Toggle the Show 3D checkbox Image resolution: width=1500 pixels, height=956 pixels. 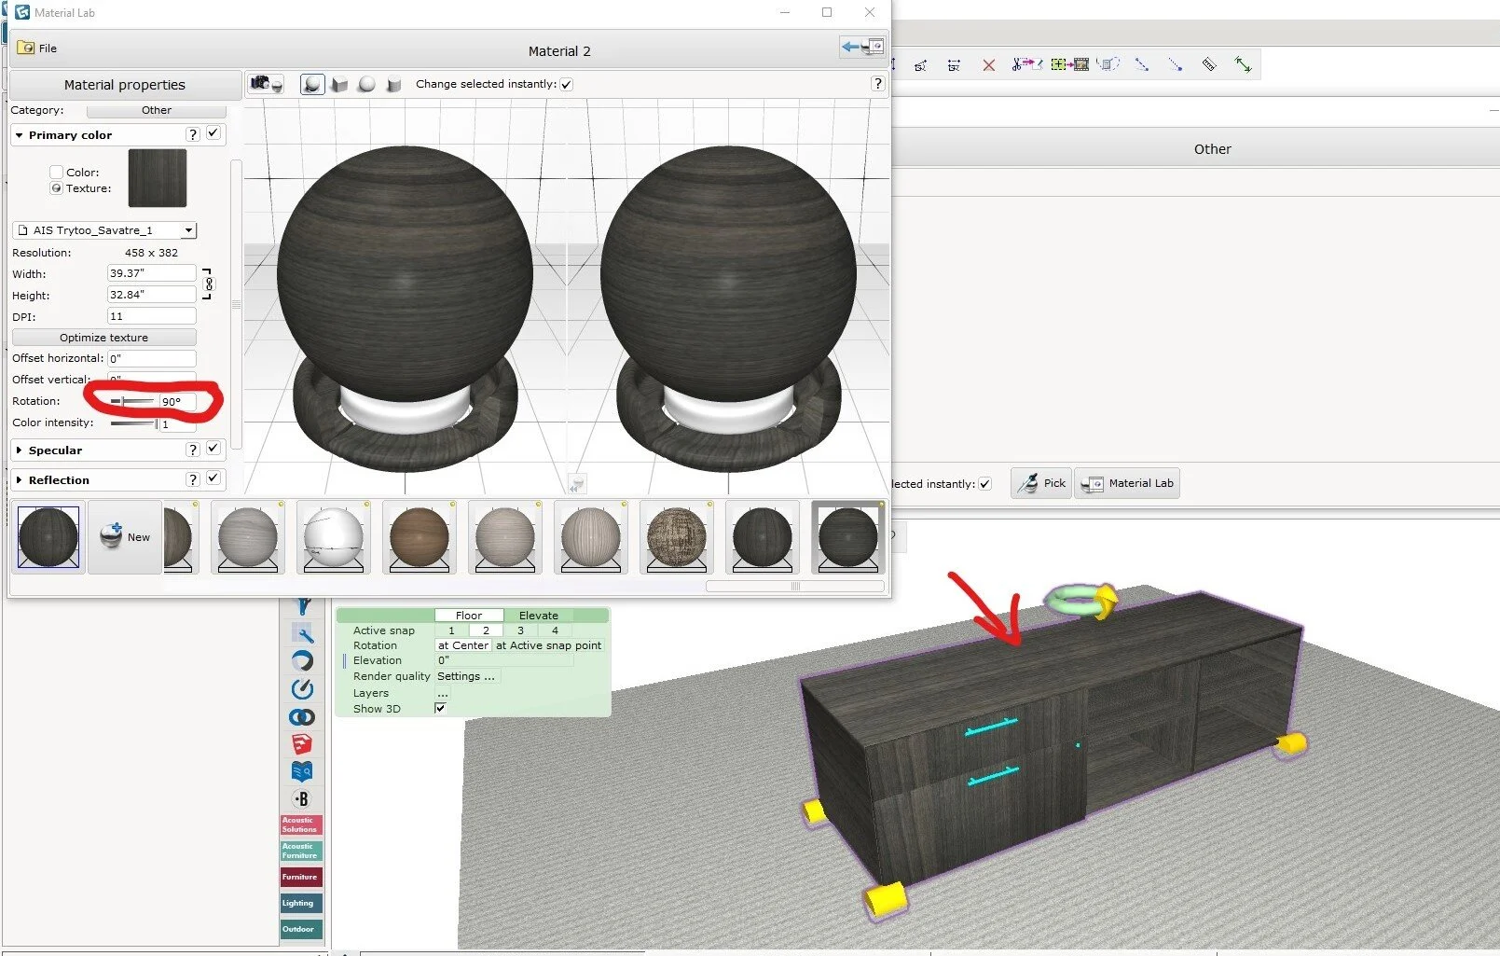click(440, 708)
